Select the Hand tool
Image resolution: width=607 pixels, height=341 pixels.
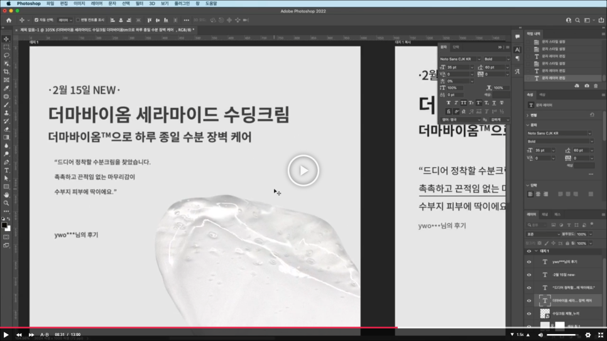[x=6, y=195]
